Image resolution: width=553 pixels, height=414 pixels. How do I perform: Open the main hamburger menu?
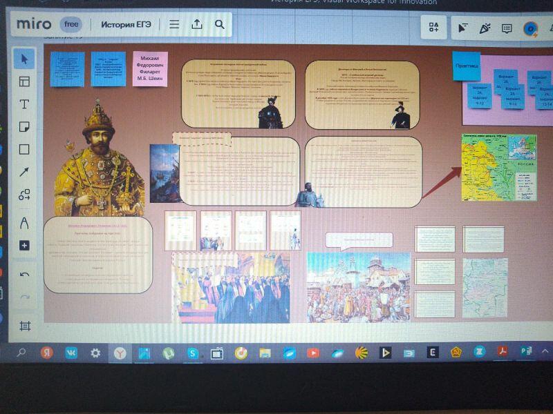[x=174, y=24]
